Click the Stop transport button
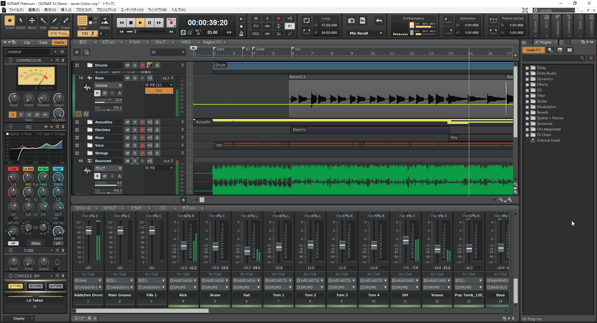 pos(131,23)
